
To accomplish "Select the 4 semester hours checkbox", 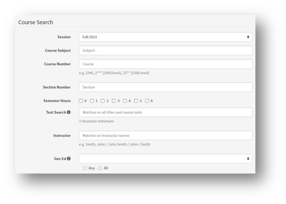I will coord(125,101).
